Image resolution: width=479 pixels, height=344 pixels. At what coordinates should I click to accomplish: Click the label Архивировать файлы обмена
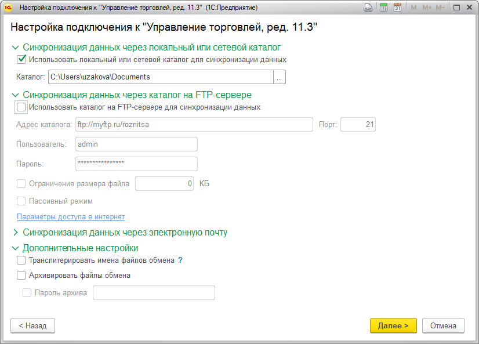[x=79, y=276]
